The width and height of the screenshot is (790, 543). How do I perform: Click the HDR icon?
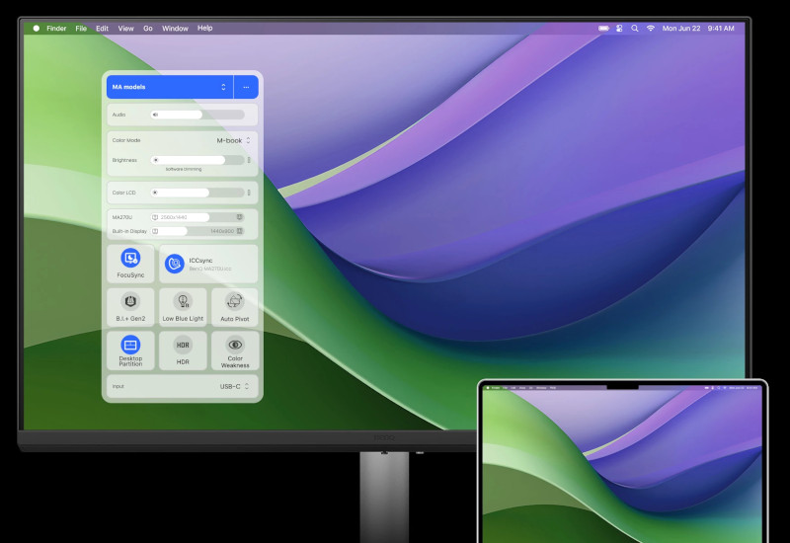[x=182, y=345]
